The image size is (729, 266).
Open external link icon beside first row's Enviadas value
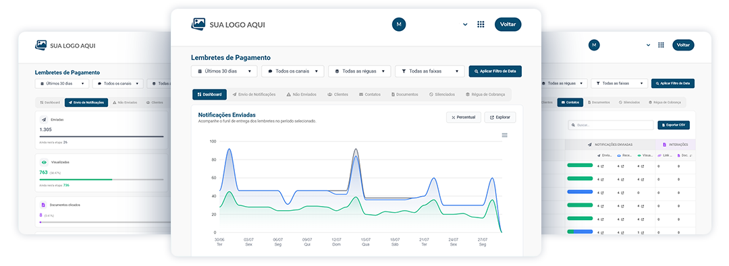(603, 166)
